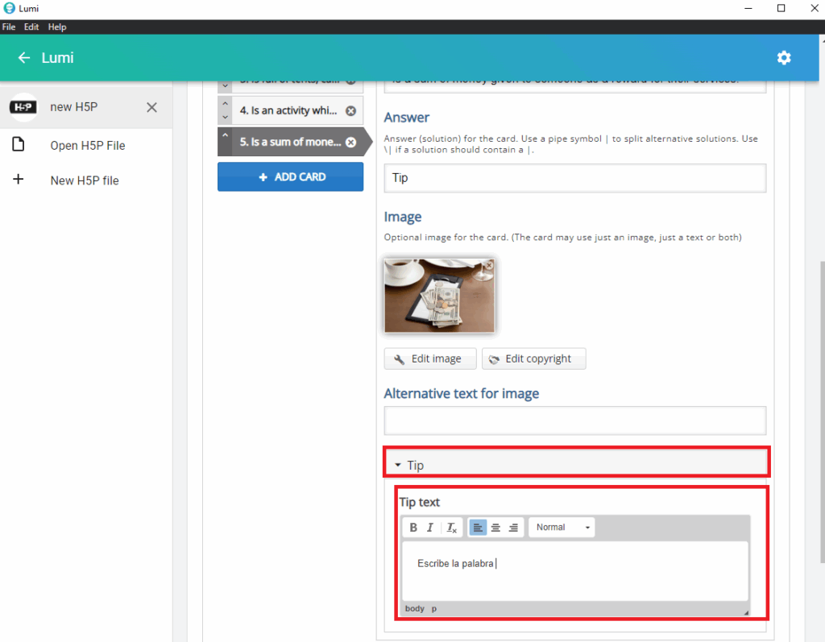Click the Edit copyright button
The image size is (825, 642).
coord(533,359)
